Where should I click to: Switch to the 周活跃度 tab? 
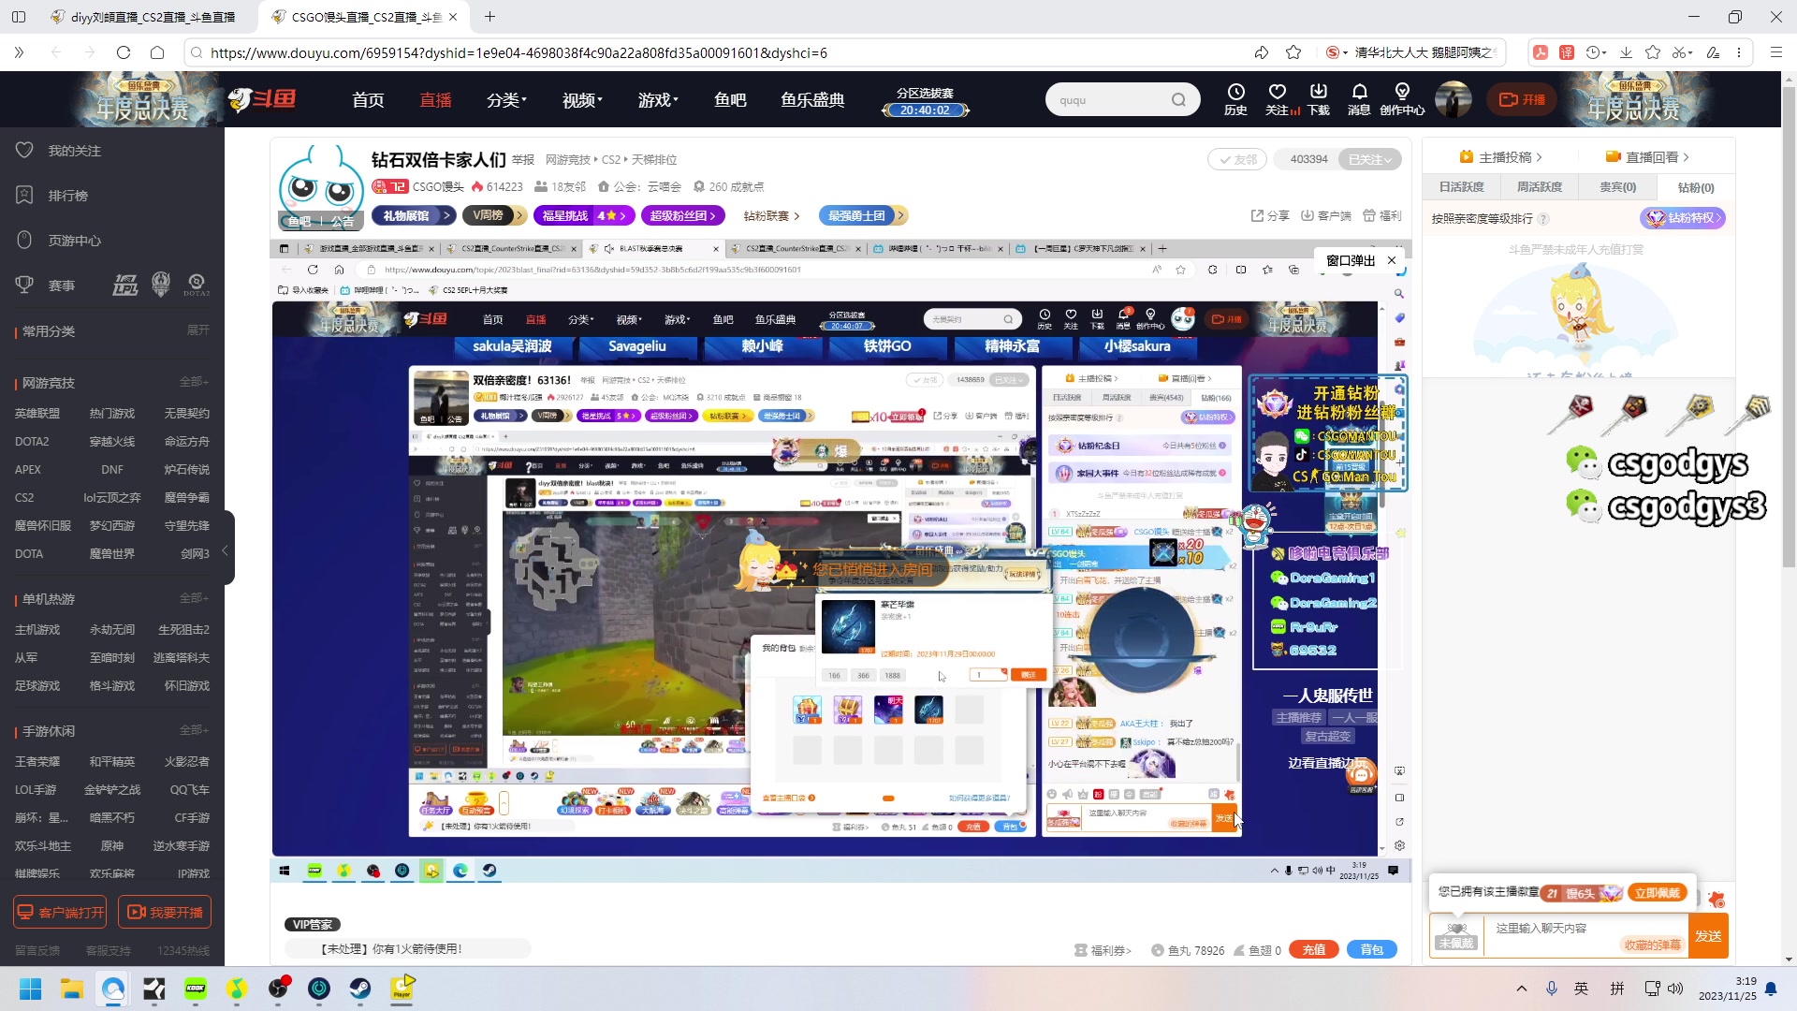(x=1540, y=187)
